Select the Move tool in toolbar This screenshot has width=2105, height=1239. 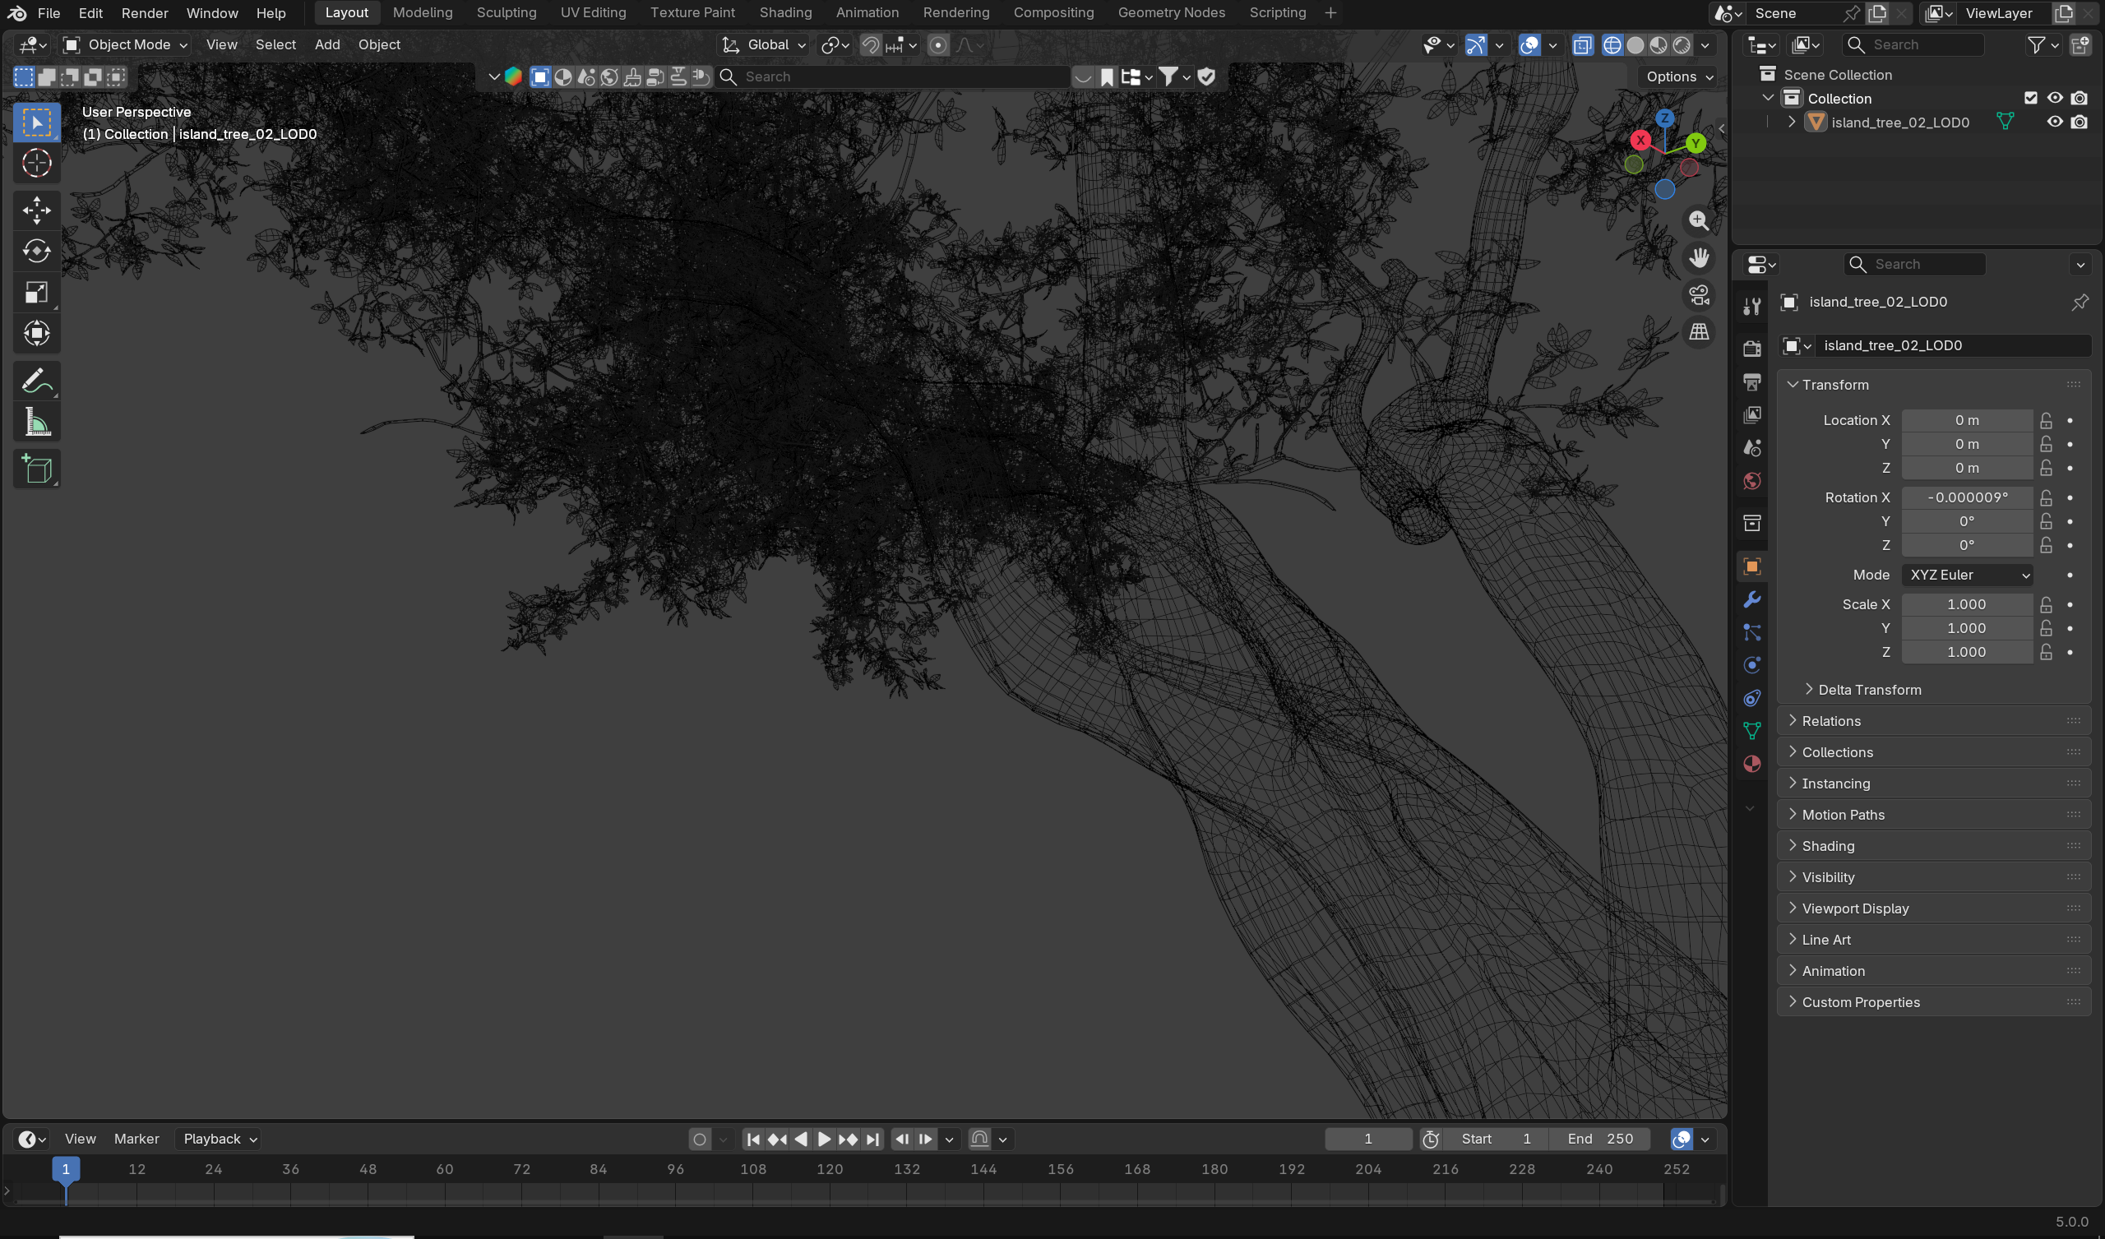click(37, 210)
